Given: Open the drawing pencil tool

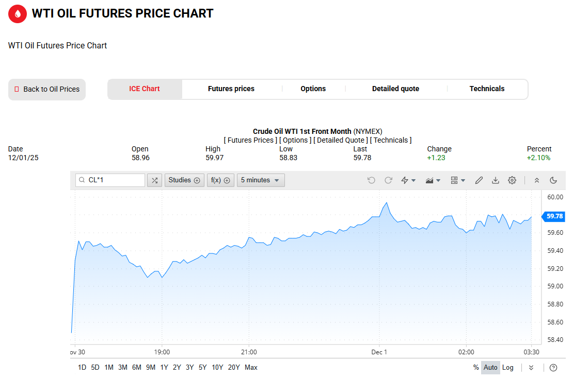Looking at the screenshot, I should tap(479, 180).
